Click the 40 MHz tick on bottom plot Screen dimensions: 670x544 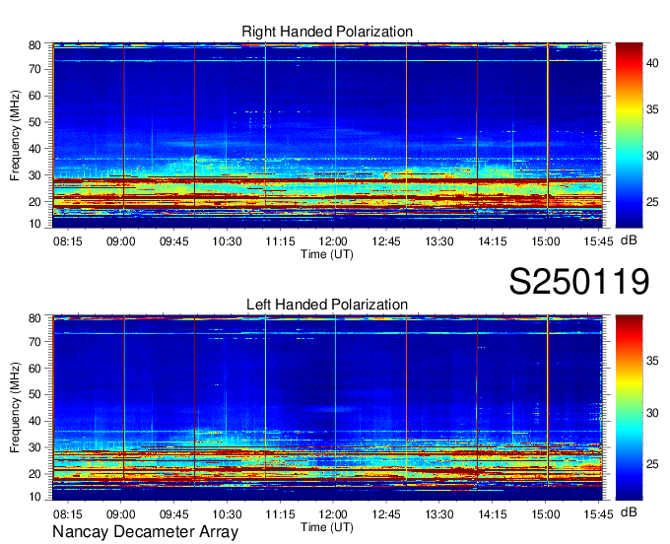click(34, 421)
